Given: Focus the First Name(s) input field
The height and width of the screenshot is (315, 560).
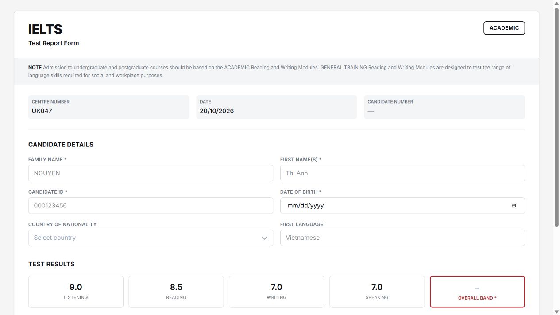Looking at the screenshot, I should click(402, 173).
